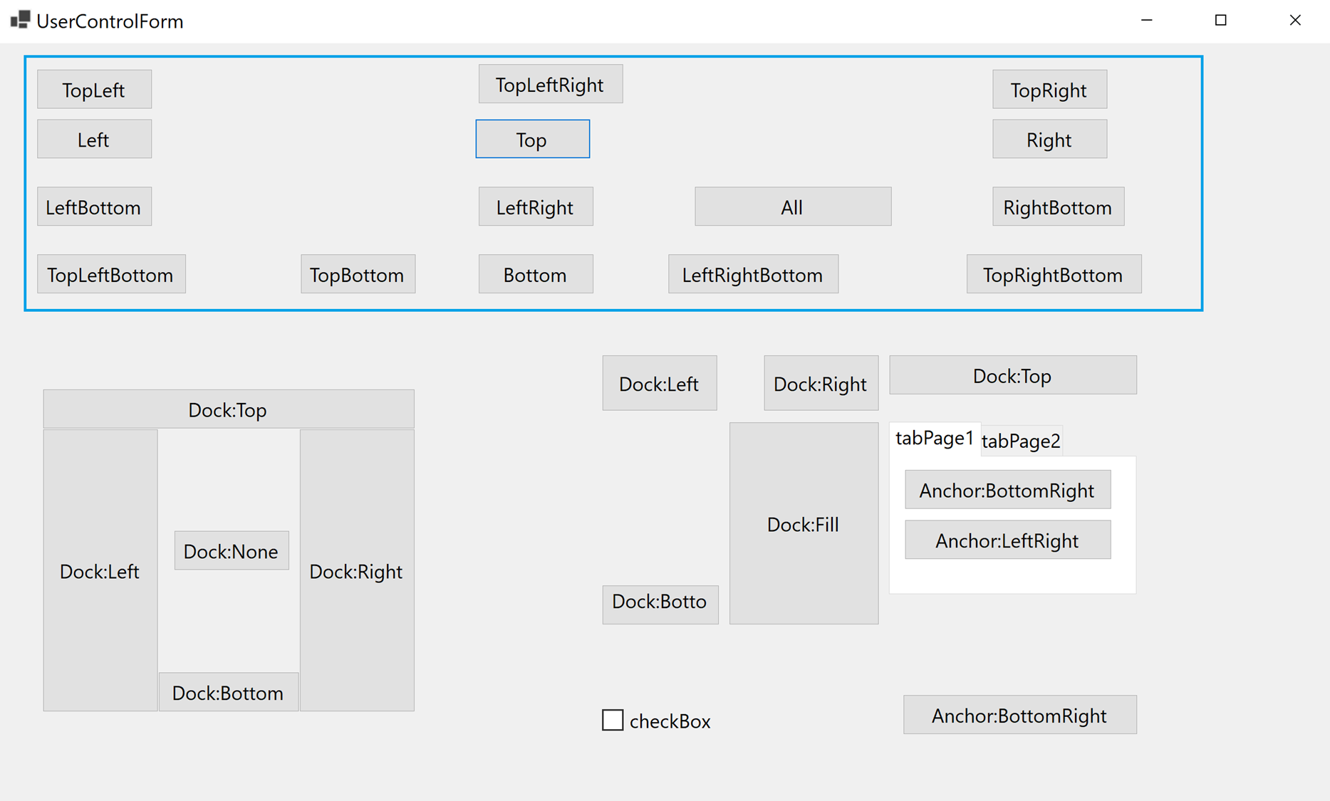This screenshot has width=1330, height=801.
Task: Click the Right button
Action: click(1049, 139)
